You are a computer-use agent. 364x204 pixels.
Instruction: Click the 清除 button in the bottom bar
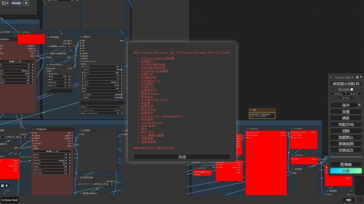coord(349,200)
